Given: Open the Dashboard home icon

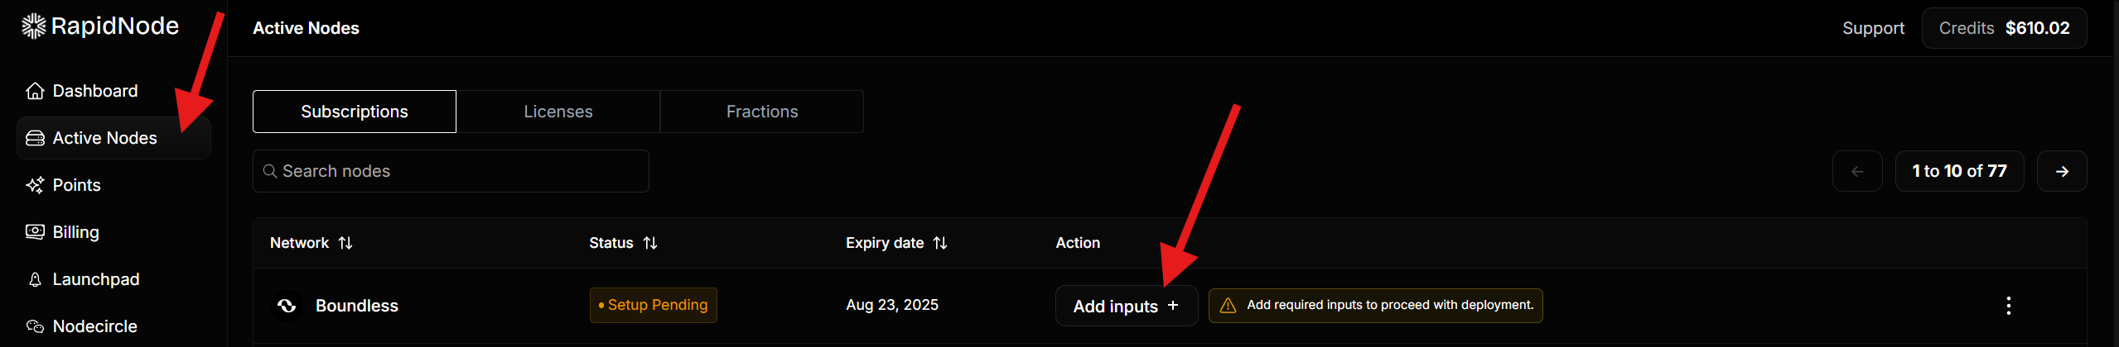Looking at the screenshot, I should point(35,91).
